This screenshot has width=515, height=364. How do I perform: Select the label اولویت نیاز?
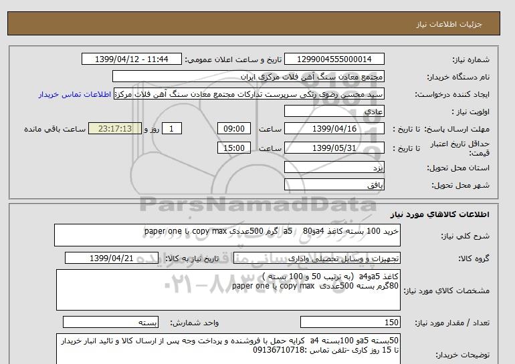[x=471, y=112]
